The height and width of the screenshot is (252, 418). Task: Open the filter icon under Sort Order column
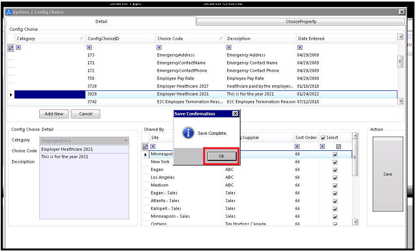click(297, 146)
